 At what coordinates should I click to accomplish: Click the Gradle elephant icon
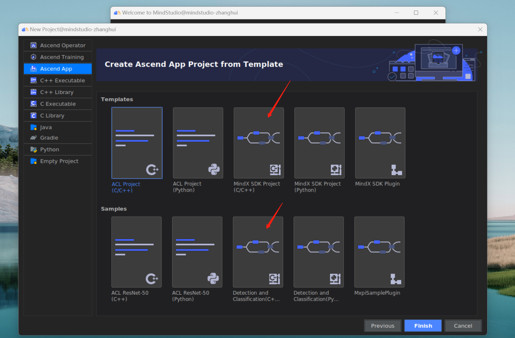pos(33,138)
